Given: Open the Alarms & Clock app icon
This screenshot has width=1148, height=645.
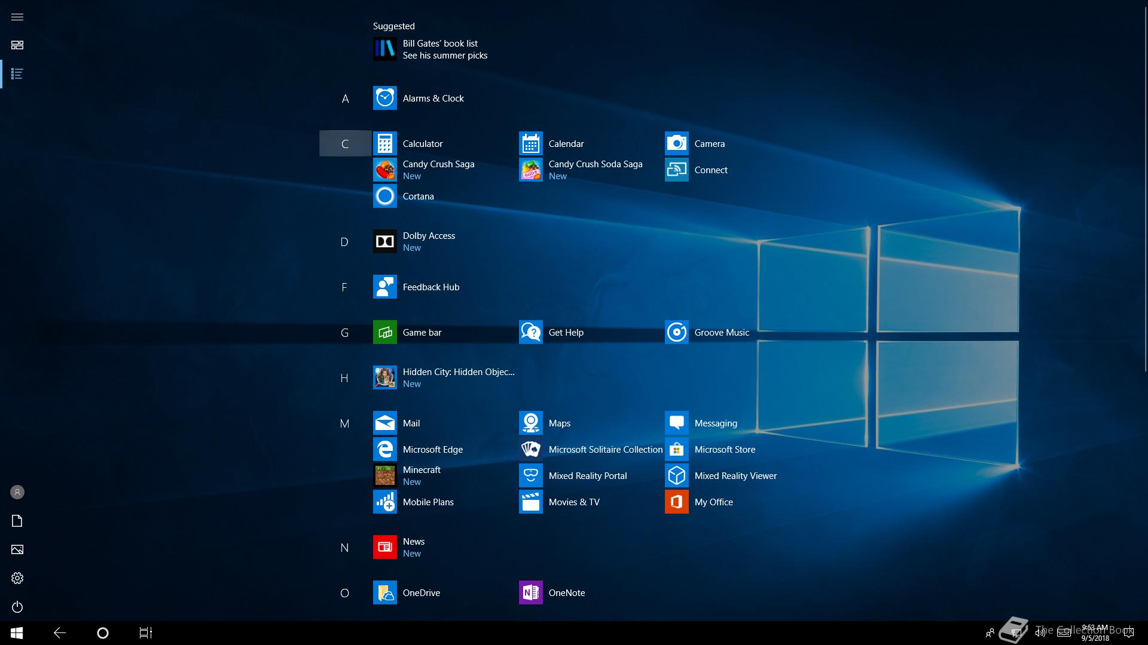Looking at the screenshot, I should [384, 98].
